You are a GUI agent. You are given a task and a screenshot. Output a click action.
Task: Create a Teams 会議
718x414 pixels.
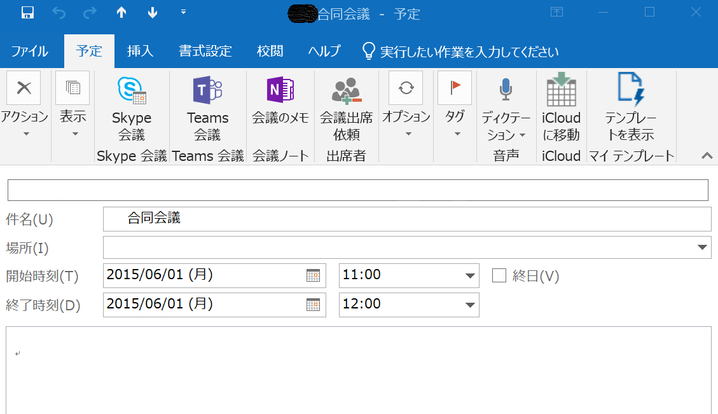207,108
